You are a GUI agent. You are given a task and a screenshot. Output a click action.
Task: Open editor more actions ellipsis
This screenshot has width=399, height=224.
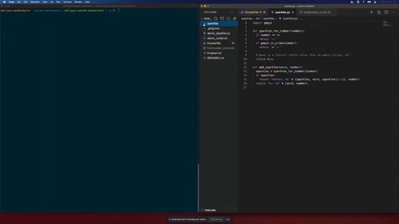(x=393, y=12)
